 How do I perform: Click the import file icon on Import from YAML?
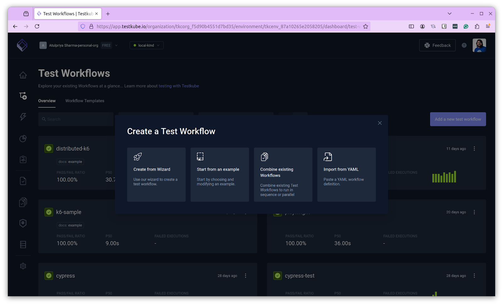(x=328, y=157)
